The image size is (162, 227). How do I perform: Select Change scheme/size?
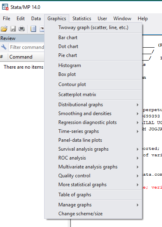pyautogui.click(x=93, y=214)
